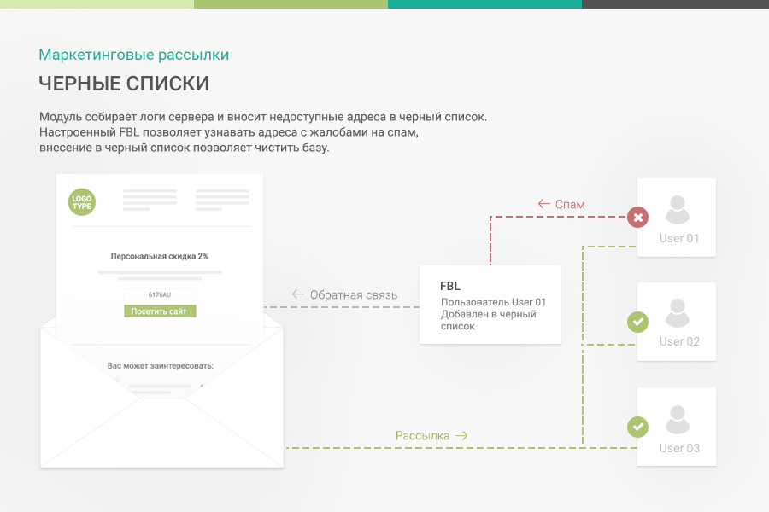Select the User 03 avatar
Image resolution: width=769 pixels, height=512 pixels.
[x=677, y=420]
